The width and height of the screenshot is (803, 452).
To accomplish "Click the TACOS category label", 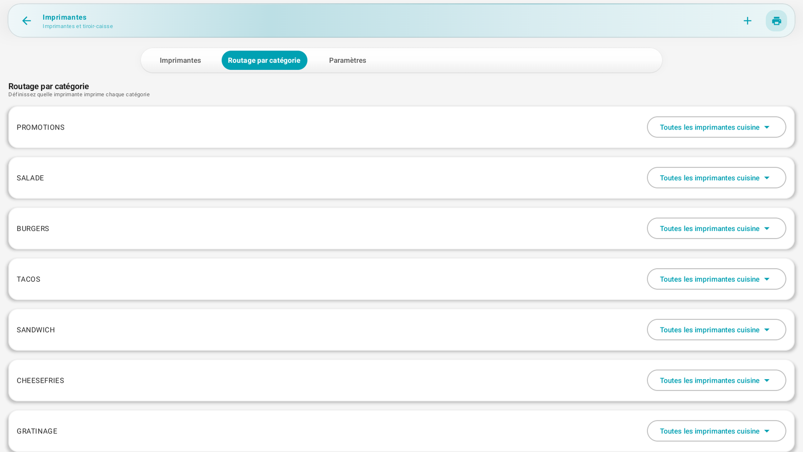I will coord(29,279).
